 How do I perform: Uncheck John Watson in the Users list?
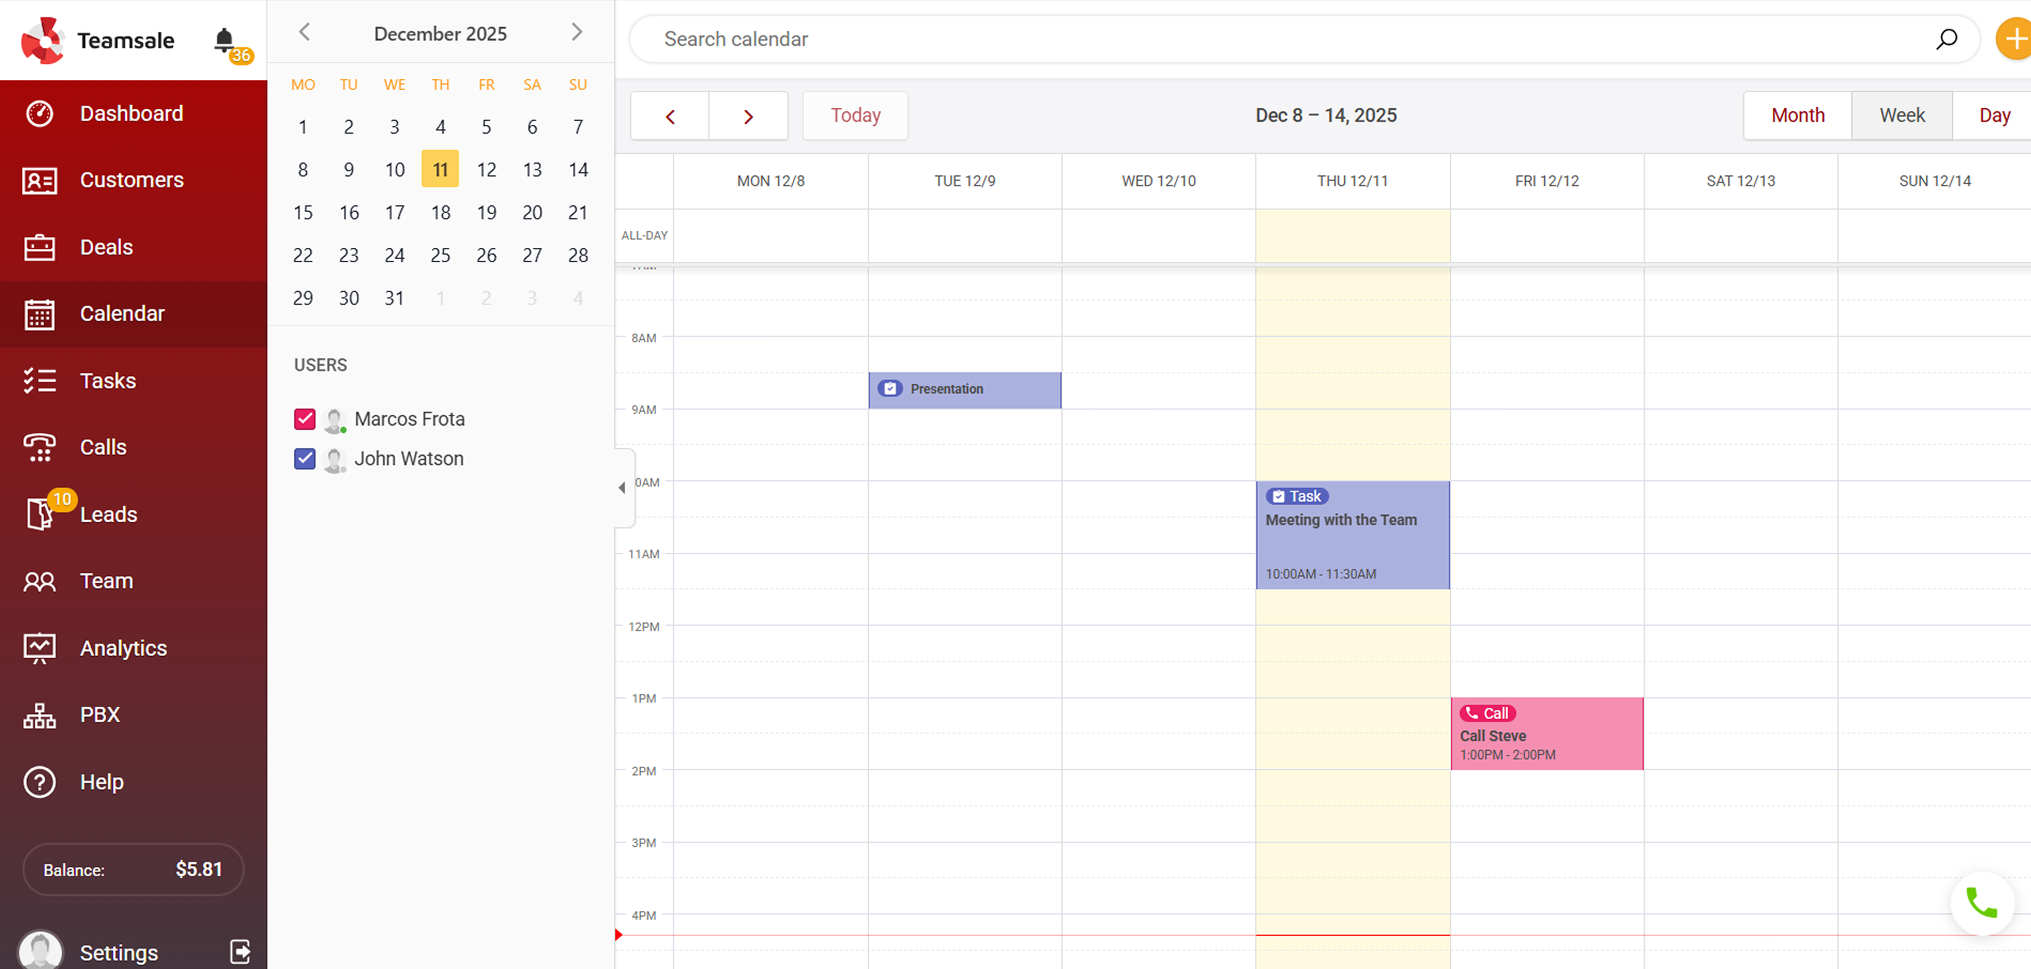(x=305, y=458)
